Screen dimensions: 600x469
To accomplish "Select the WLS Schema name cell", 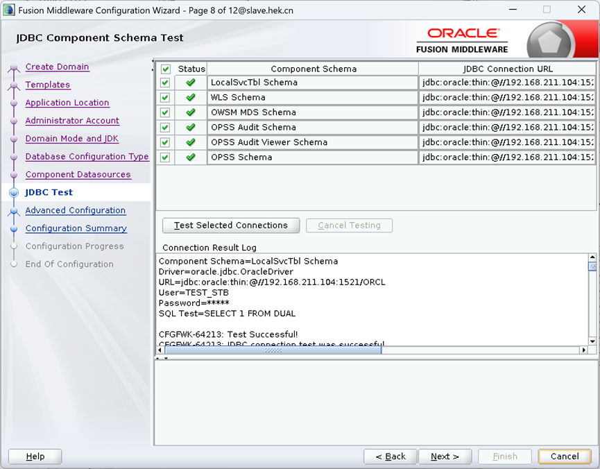I will tap(313, 97).
